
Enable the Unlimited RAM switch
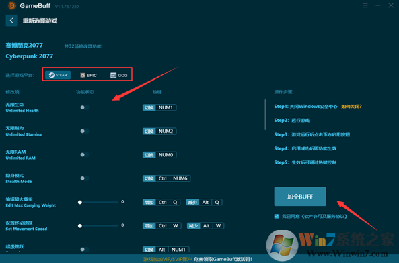85,155
